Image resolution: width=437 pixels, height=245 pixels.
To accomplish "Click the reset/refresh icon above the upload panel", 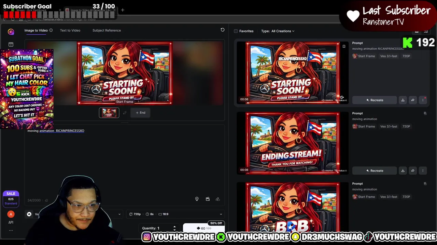I will [x=222, y=30].
